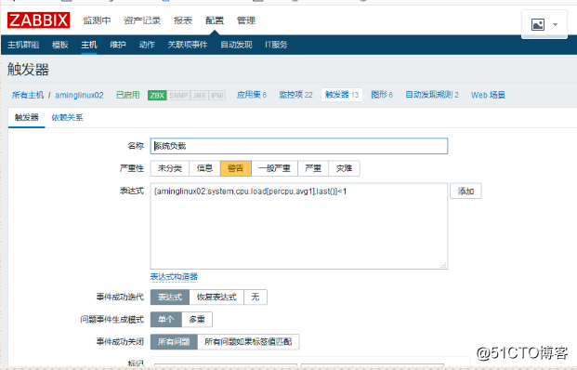Switch to the 依赖关系 tab
The image size is (577, 370).
click(x=67, y=117)
